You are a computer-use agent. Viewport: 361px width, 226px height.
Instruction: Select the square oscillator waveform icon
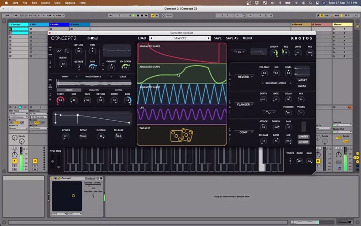tap(67, 51)
